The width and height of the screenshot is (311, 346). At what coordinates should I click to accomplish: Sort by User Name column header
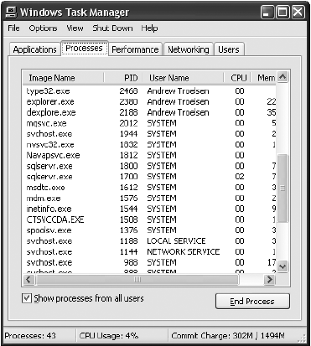click(x=183, y=78)
